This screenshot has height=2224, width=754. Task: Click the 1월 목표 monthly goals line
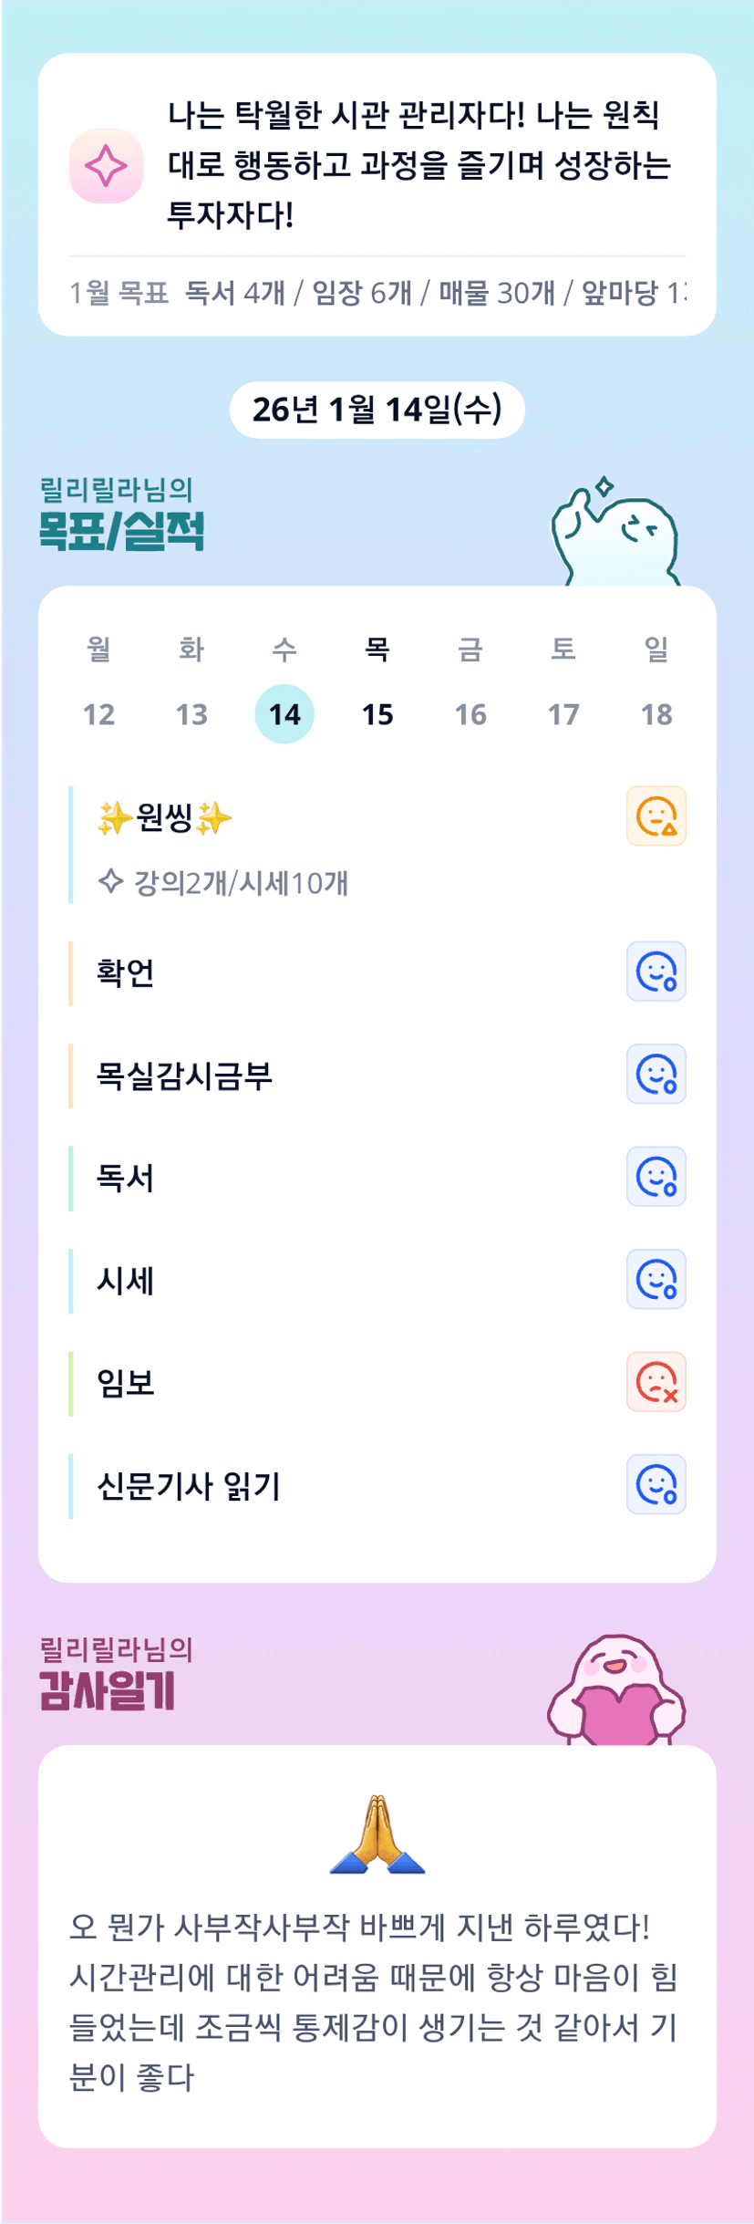coord(377,293)
